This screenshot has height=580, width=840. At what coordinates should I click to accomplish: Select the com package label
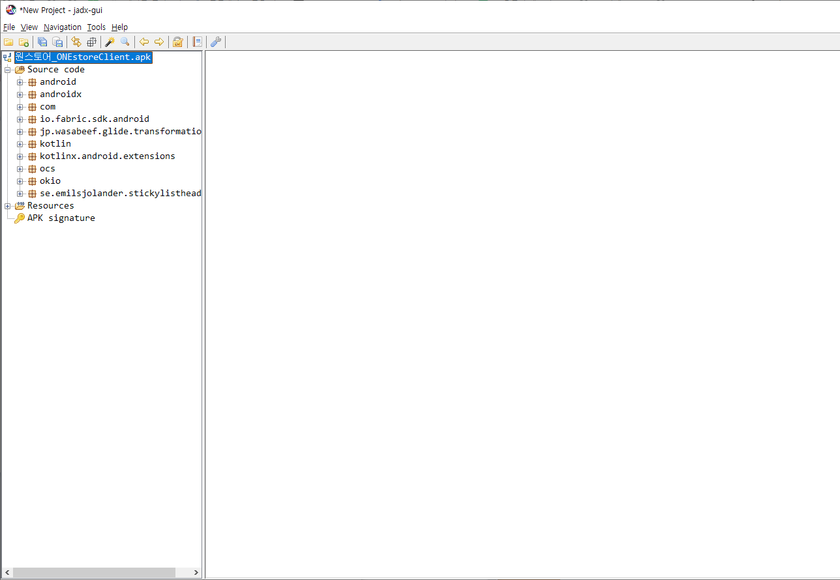[x=48, y=107]
